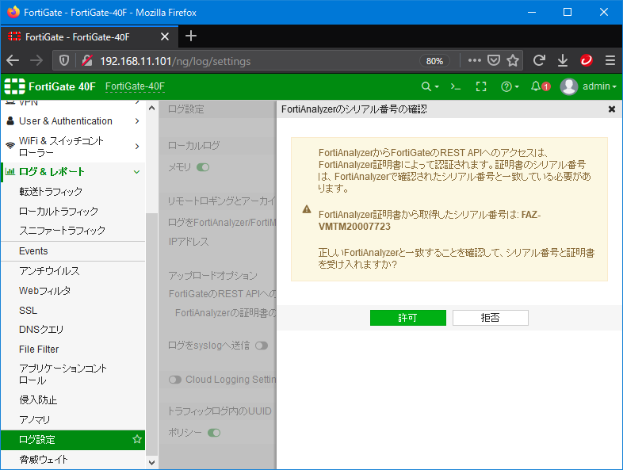Open Firefox hamburger menu
Image resolution: width=623 pixels, height=470 pixels.
(610, 61)
